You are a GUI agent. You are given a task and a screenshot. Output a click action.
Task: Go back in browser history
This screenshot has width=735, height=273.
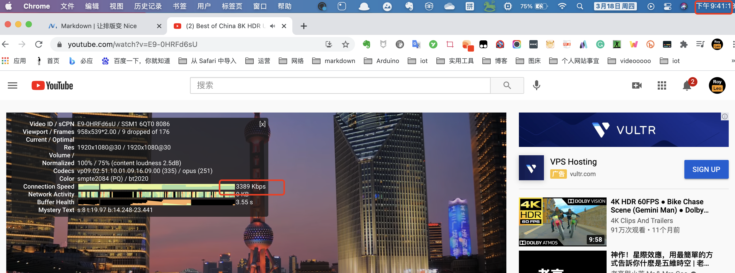coord(5,44)
